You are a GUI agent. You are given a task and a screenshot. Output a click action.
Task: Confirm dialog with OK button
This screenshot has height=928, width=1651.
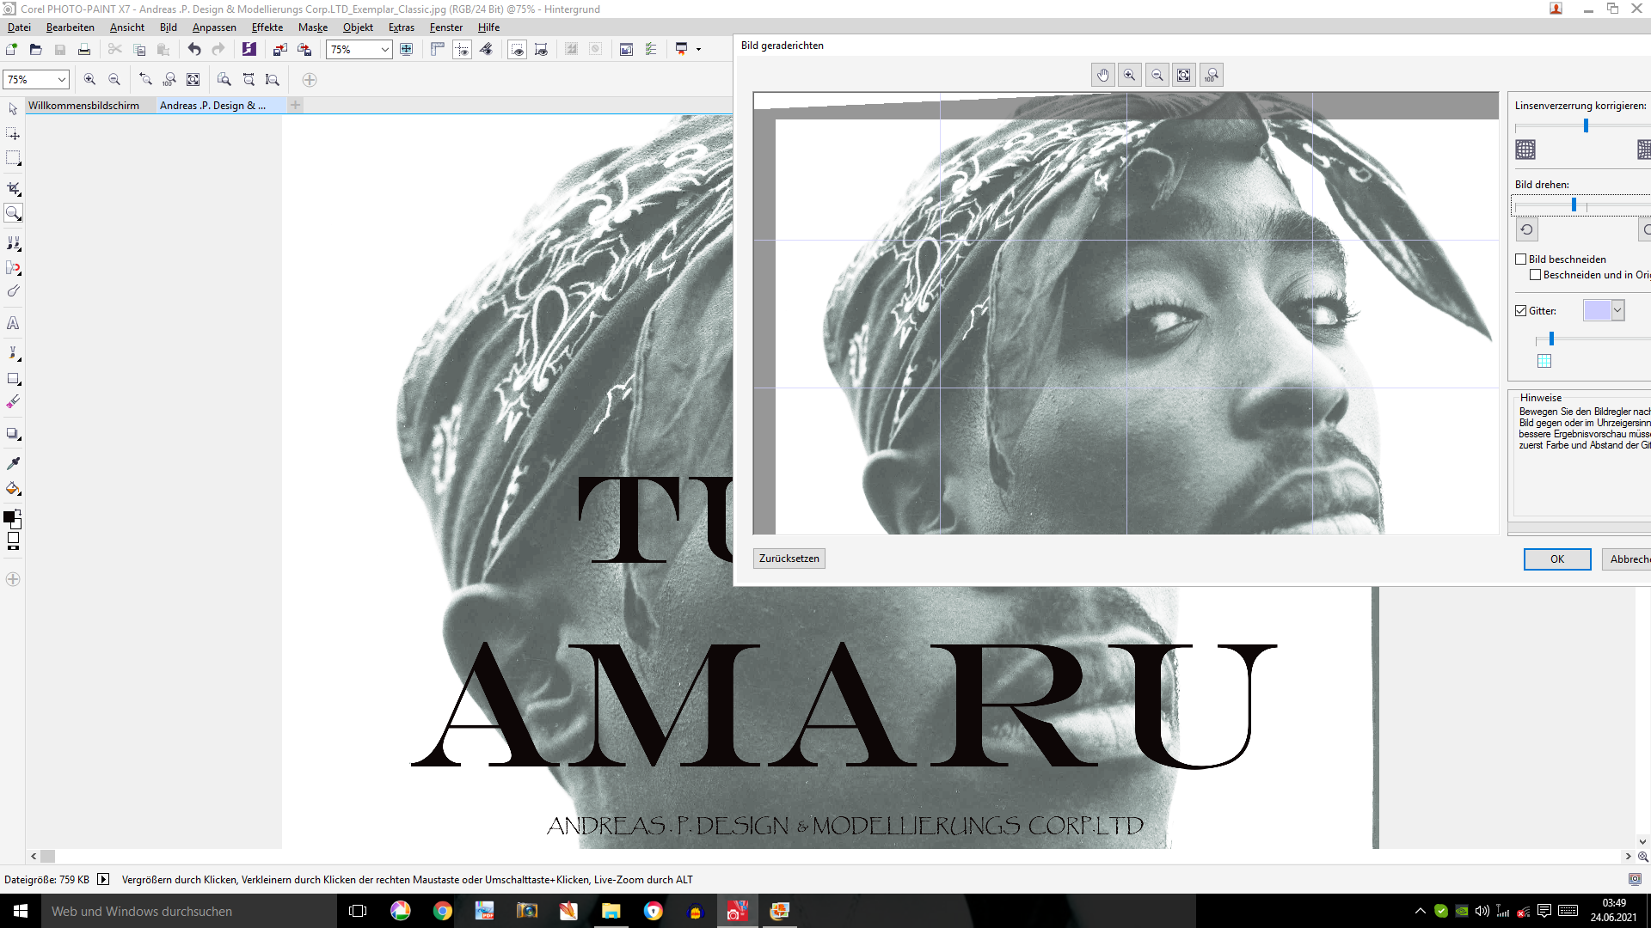(x=1557, y=559)
